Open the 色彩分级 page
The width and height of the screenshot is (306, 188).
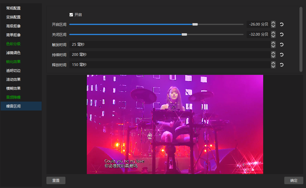point(21,44)
